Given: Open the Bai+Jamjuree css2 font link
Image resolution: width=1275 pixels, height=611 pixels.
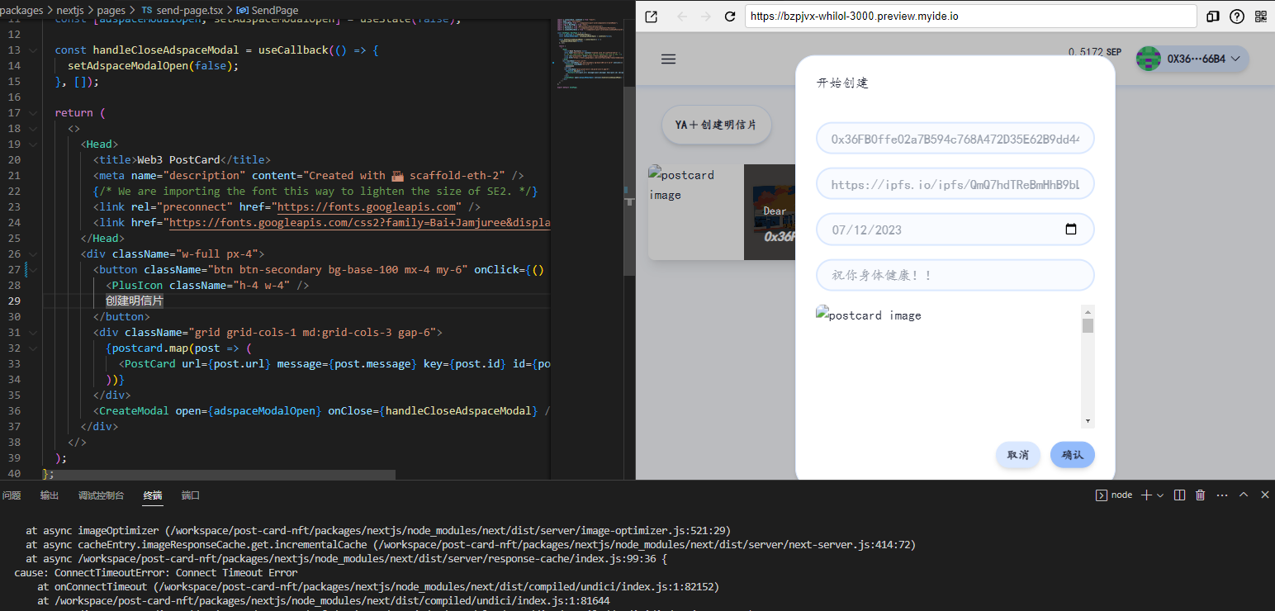Looking at the screenshot, I should click(x=359, y=223).
